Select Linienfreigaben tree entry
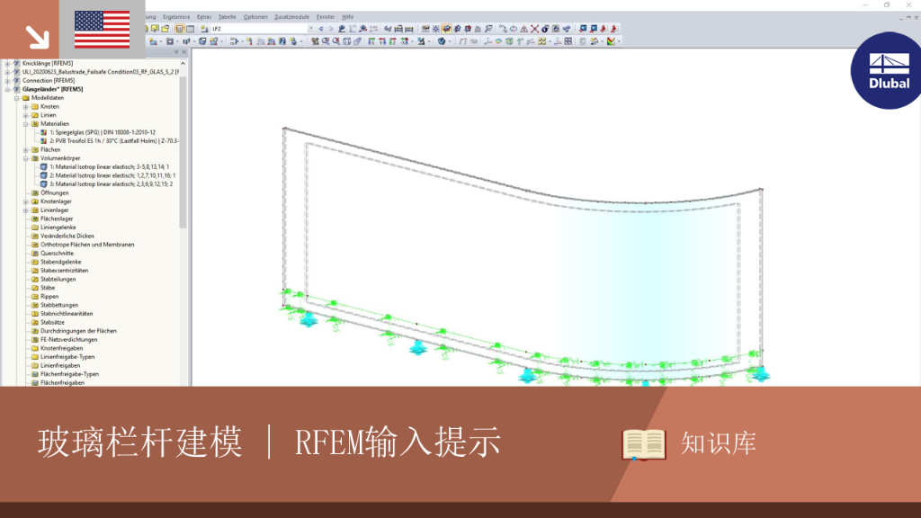The height and width of the screenshot is (518, 921). tap(60, 365)
